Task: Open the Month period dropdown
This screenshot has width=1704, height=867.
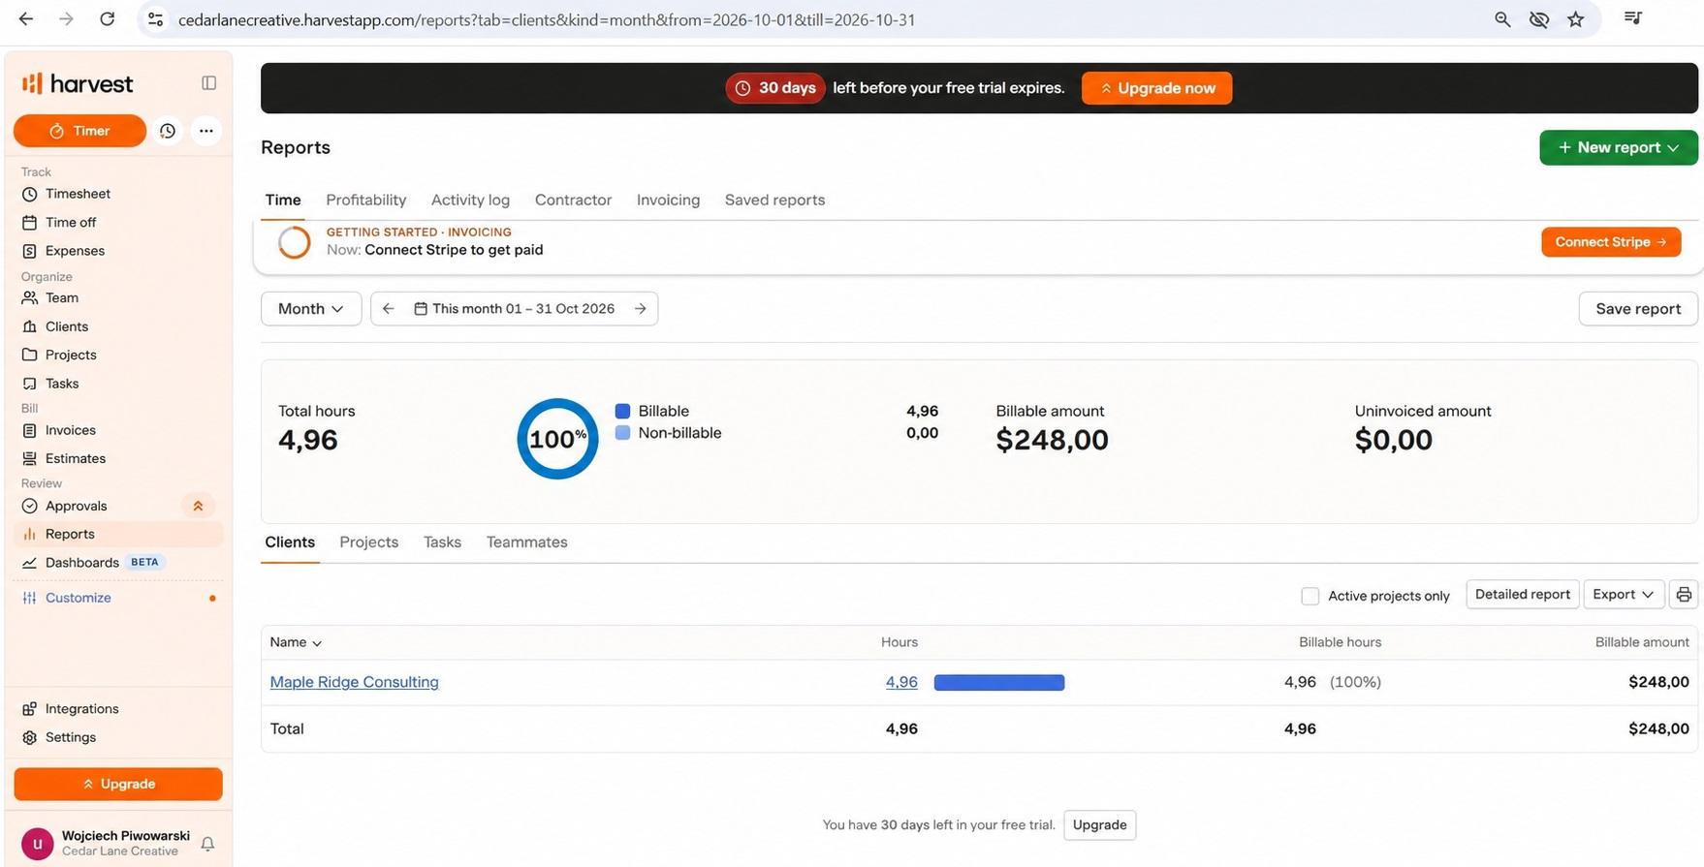Action: [311, 309]
